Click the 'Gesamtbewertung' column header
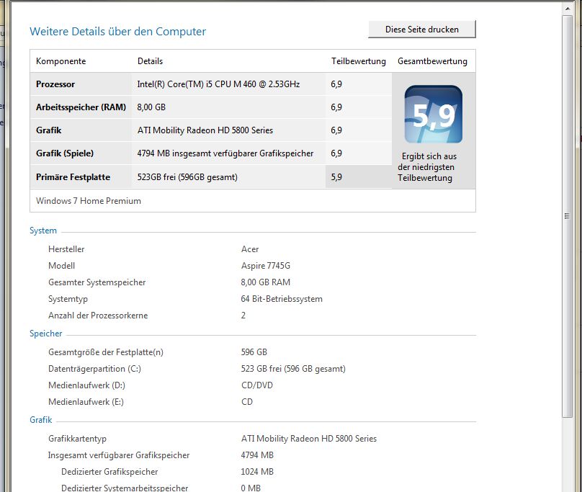 point(432,61)
